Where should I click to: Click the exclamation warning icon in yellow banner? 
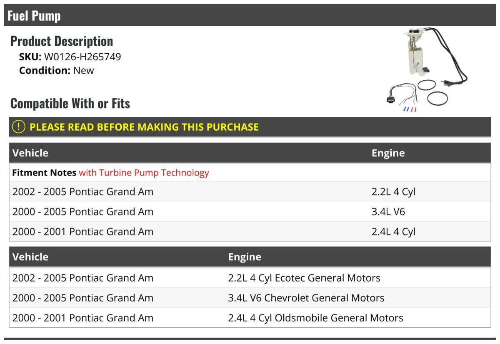[x=19, y=127]
